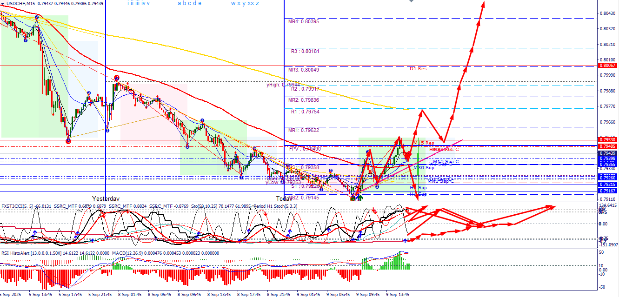Image resolution: width=619 pixels, height=297 pixels.
Task: Click the red D1 Res label
Action: [x=418, y=68]
